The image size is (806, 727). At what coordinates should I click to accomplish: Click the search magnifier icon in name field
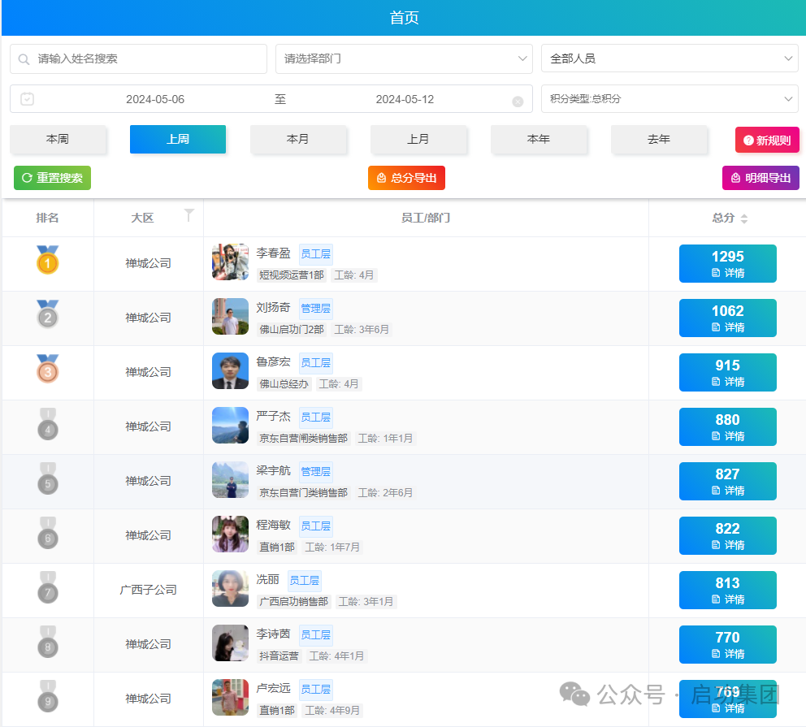click(x=24, y=59)
